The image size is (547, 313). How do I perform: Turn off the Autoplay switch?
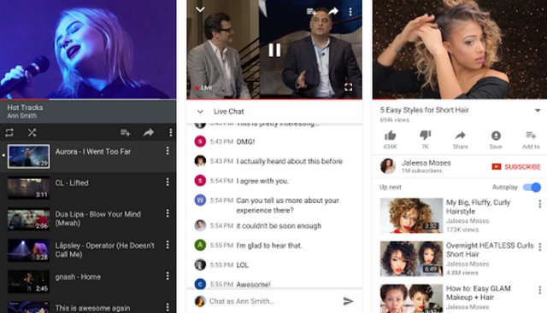(532, 188)
